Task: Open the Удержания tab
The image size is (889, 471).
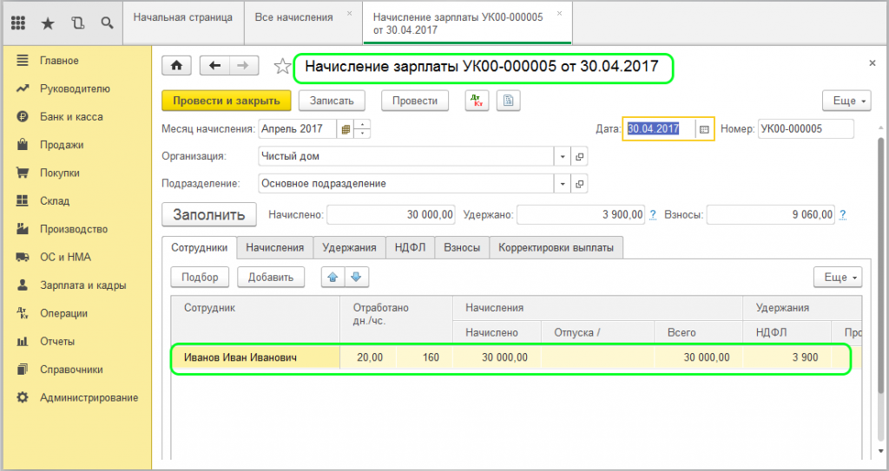Action: 349,247
